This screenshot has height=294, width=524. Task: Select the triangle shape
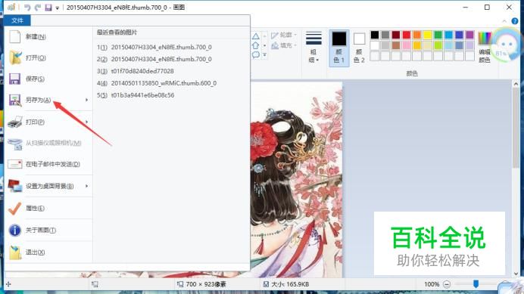pos(256,36)
